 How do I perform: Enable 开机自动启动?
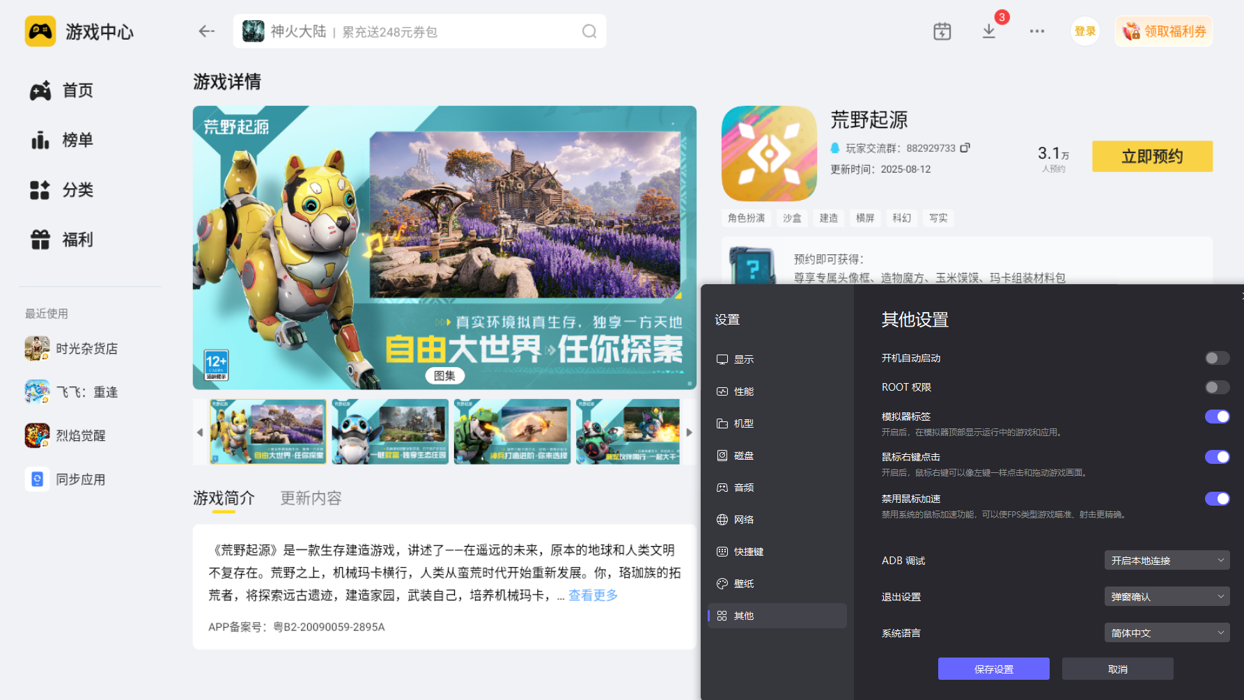click(1217, 358)
